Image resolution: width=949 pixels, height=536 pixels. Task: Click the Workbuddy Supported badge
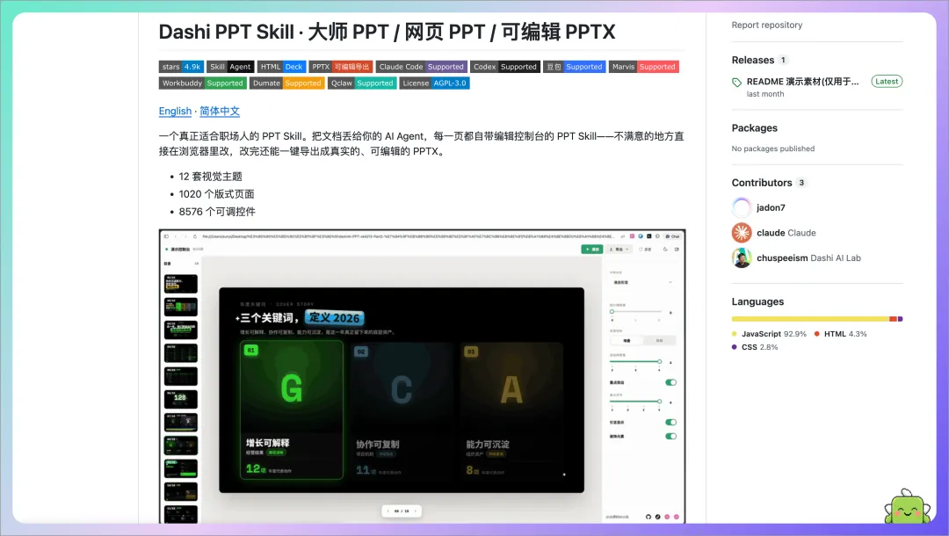[x=203, y=83]
